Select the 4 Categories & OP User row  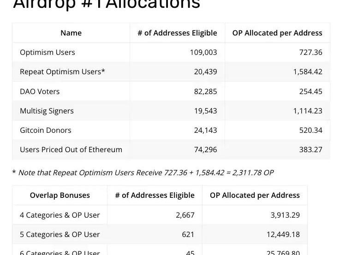(60, 215)
